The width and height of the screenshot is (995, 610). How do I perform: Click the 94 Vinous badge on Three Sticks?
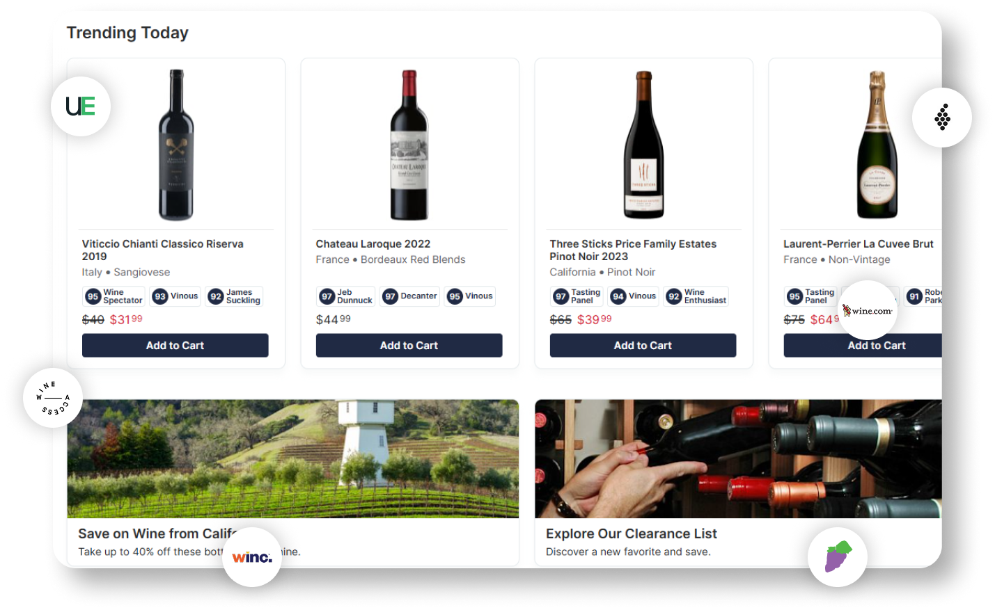coord(634,296)
